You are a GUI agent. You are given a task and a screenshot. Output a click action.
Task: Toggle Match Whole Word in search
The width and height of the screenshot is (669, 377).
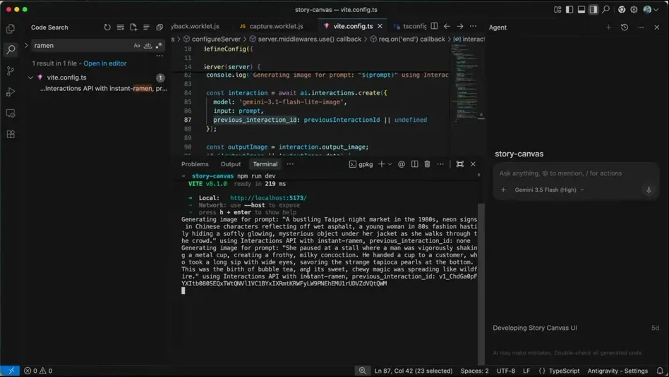(147, 46)
